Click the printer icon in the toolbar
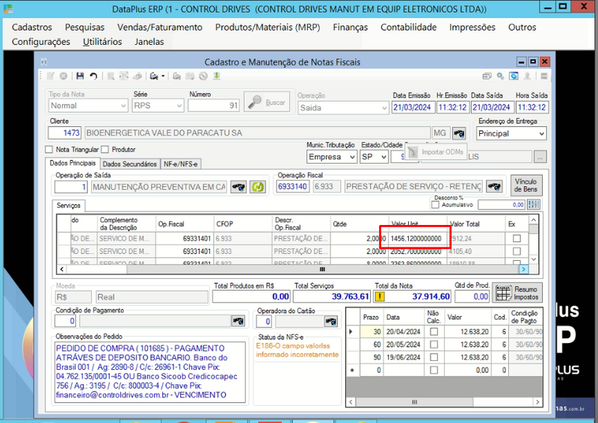 click(154, 76)
